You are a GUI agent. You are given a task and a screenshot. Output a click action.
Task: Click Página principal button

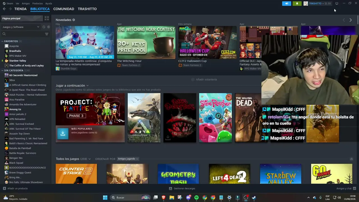click(22, 18)
